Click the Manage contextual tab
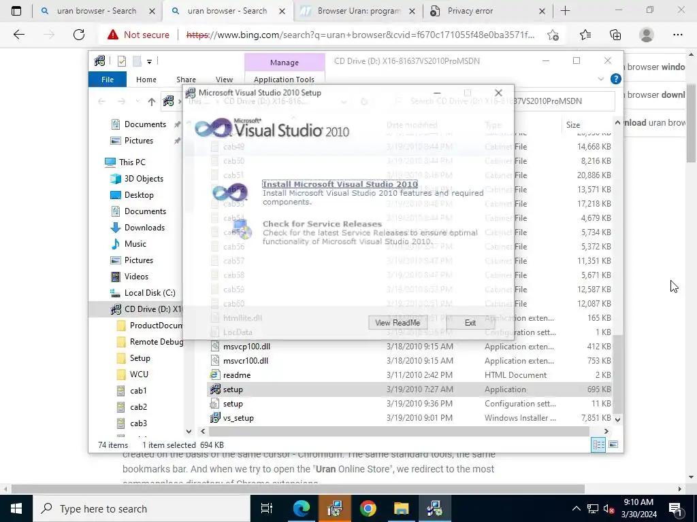Image resolution: width=697 pixels, height=522 pixels. click(x=285, y=63)
